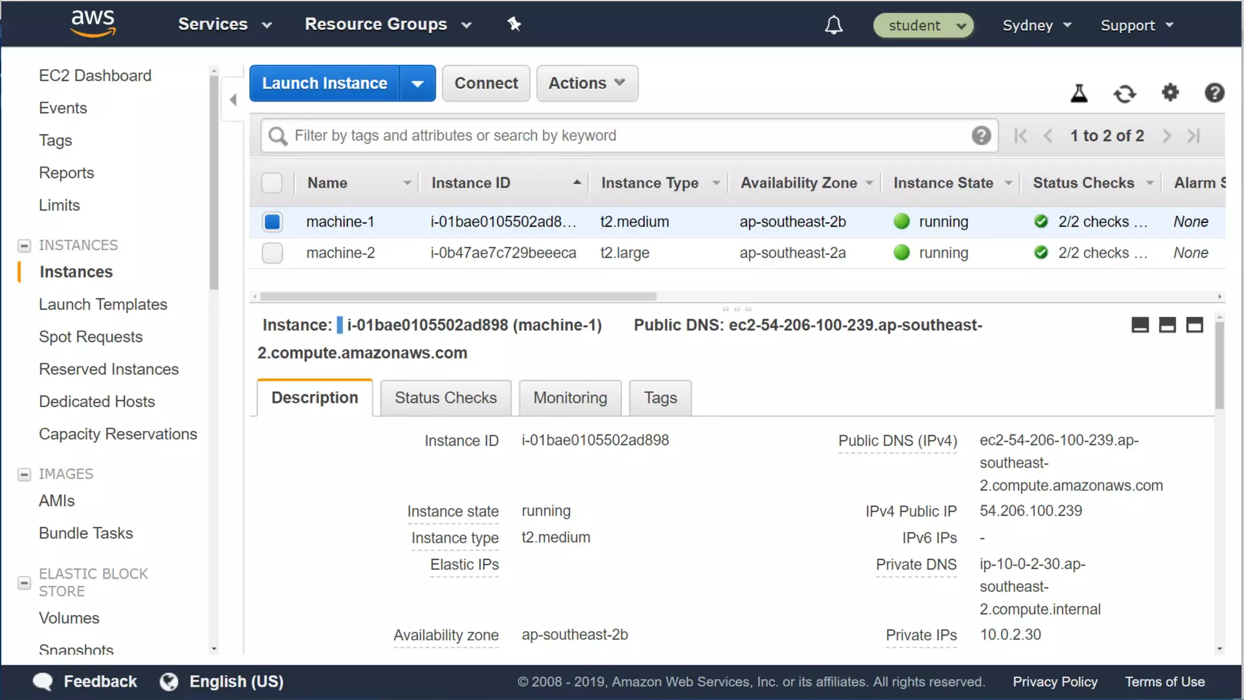
Task: Click the experiments flask icon
Action: pos(1079,93)
